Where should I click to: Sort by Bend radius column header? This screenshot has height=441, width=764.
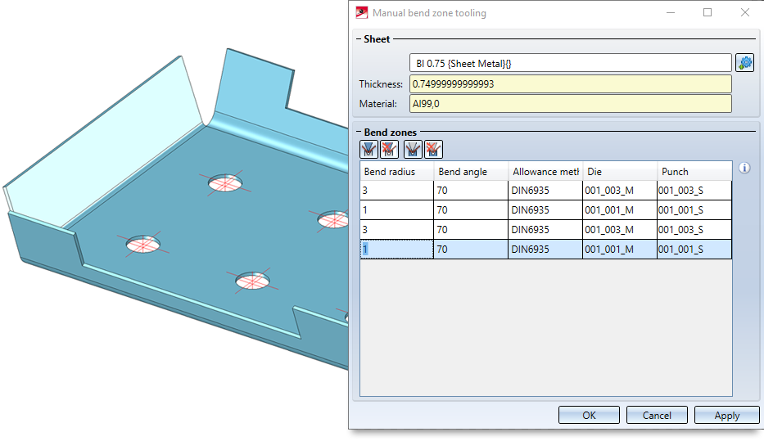click(x=396, y=171)
